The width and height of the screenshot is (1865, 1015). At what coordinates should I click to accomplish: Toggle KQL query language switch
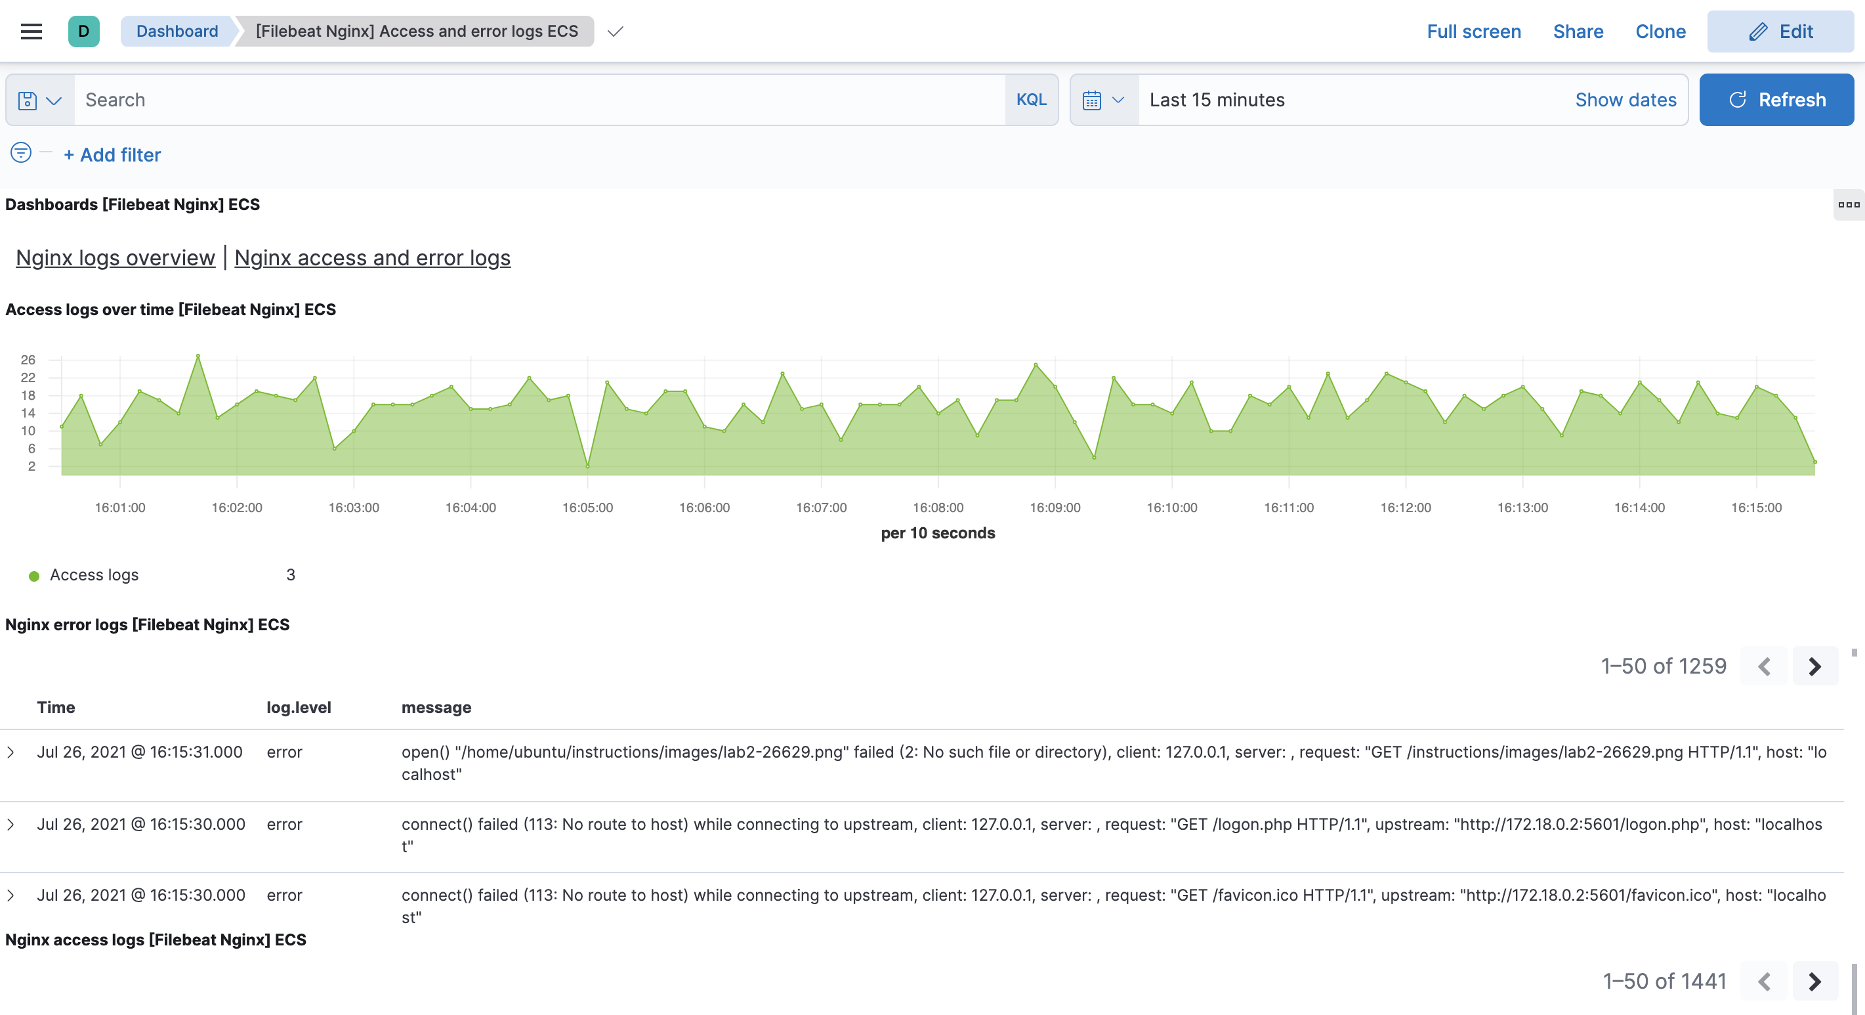[x=1031, y=100]
